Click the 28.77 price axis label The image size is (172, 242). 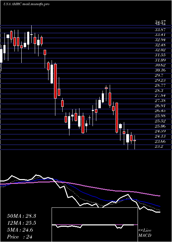coord(160,85)
